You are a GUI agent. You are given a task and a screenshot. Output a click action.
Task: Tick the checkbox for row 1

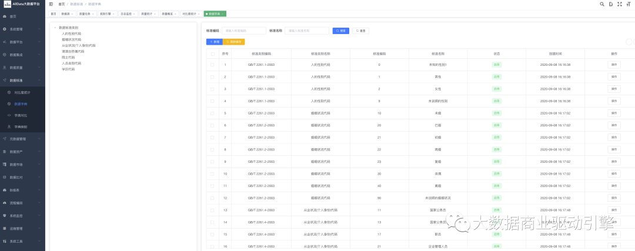212,64
